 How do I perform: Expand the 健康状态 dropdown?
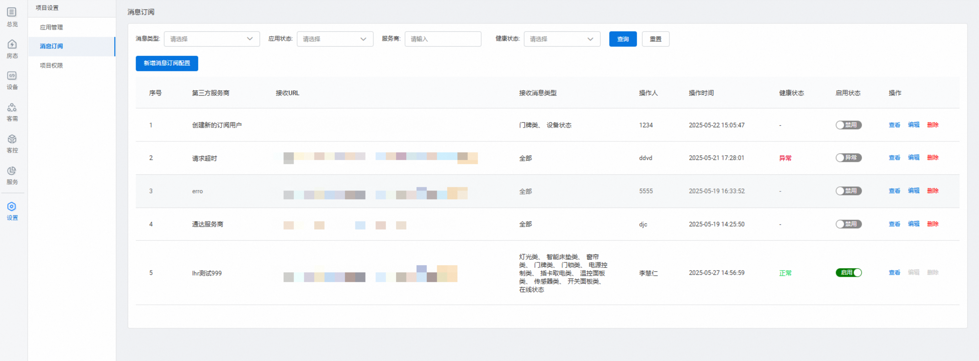click(562, 39)
